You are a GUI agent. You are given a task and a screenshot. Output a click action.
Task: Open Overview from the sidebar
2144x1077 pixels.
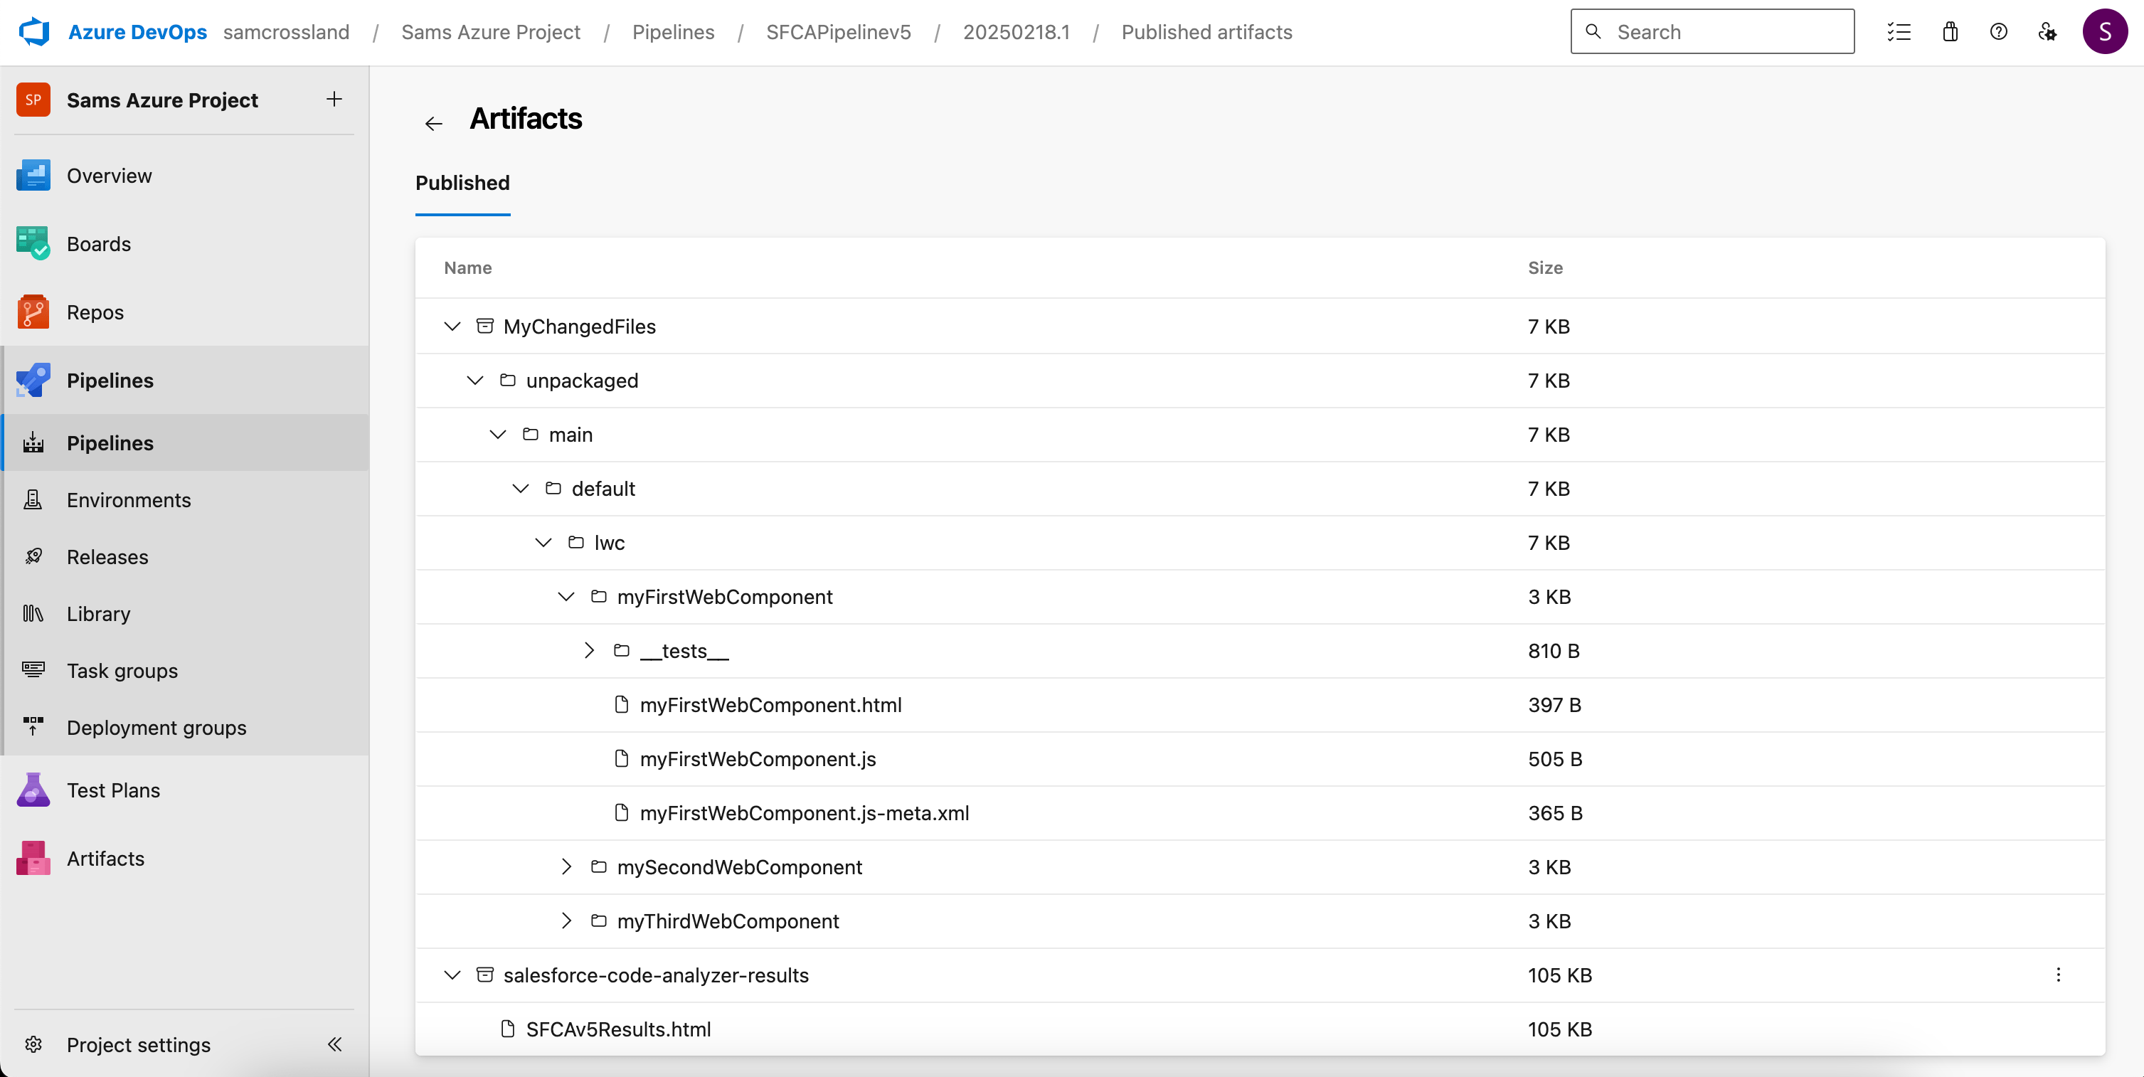pyautogui.click(x=185, y=176)
